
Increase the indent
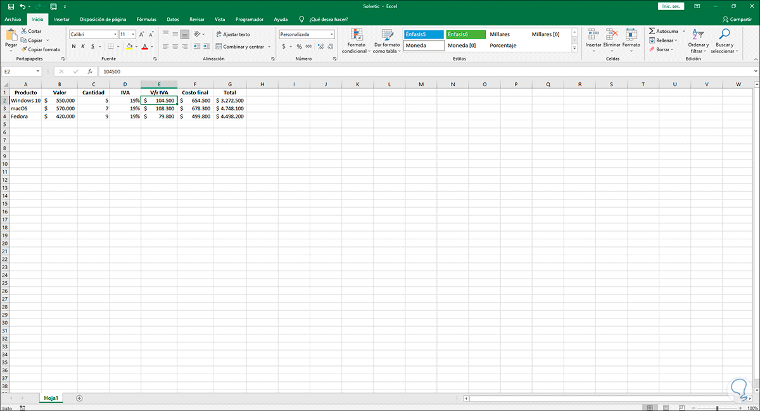pyautogui.click(x=206, y=46)
